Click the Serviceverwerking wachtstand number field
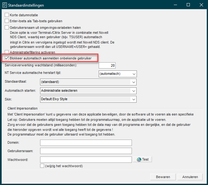The width and height of the screenshot is (208, 185). [107, 65]
